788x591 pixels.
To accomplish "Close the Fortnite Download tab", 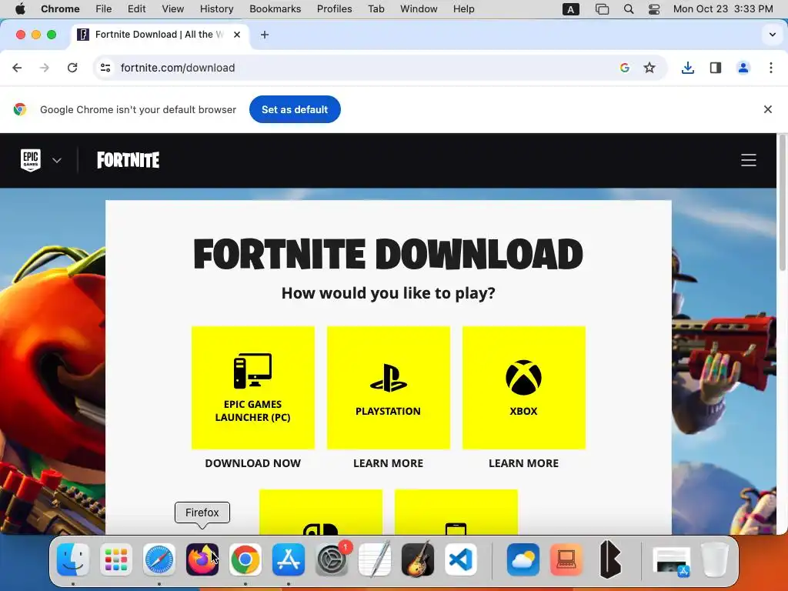I will tap(237, 35).
